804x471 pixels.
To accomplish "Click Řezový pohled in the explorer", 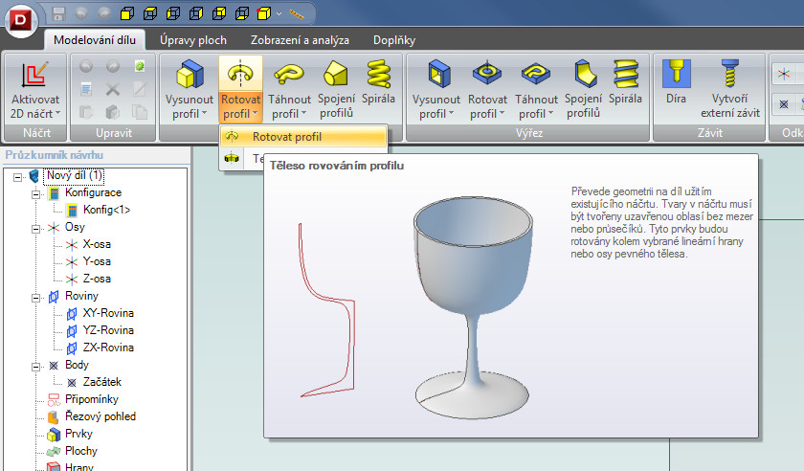I will 100,416.
